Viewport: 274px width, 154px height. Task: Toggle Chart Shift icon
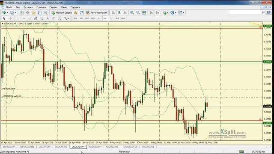157,12
